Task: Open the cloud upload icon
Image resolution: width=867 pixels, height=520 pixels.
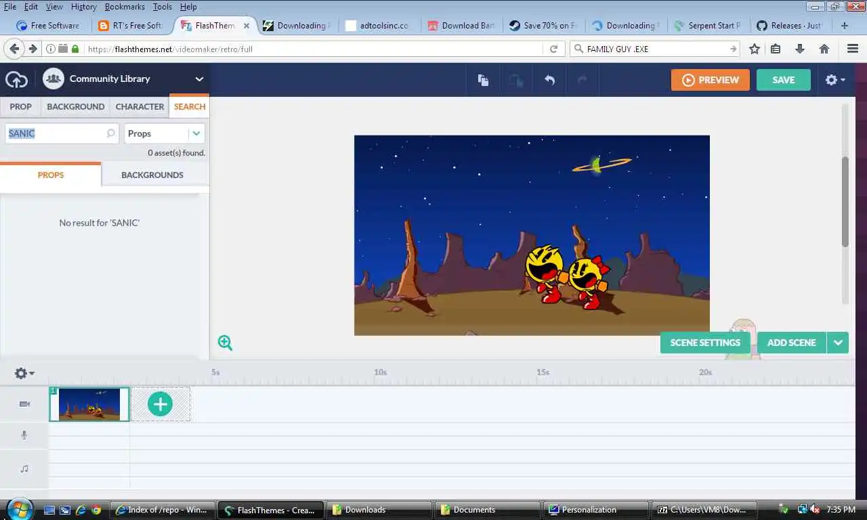Action: click(x=17, y=79)
